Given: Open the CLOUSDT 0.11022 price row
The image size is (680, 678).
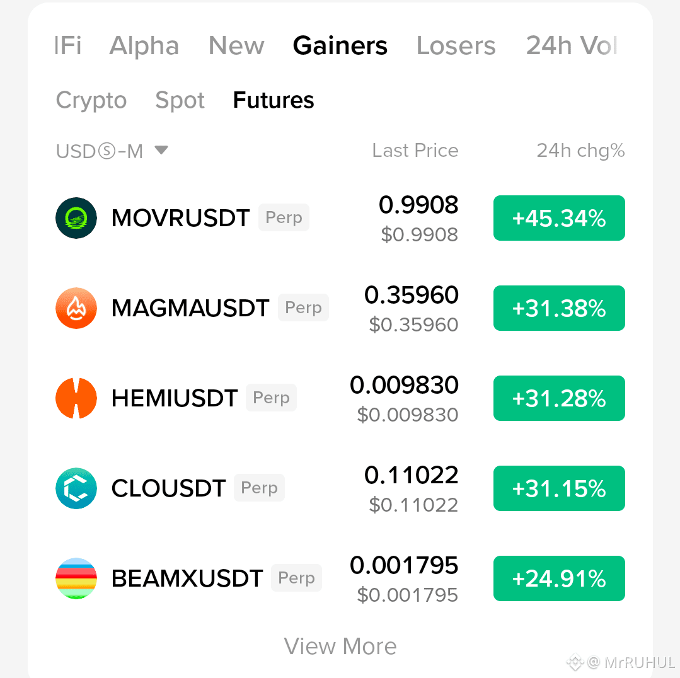Looking at the screenshot, I should 340,488.
